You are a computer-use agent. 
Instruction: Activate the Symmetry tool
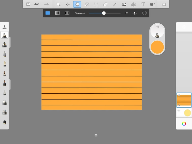[x=96, y=4]
